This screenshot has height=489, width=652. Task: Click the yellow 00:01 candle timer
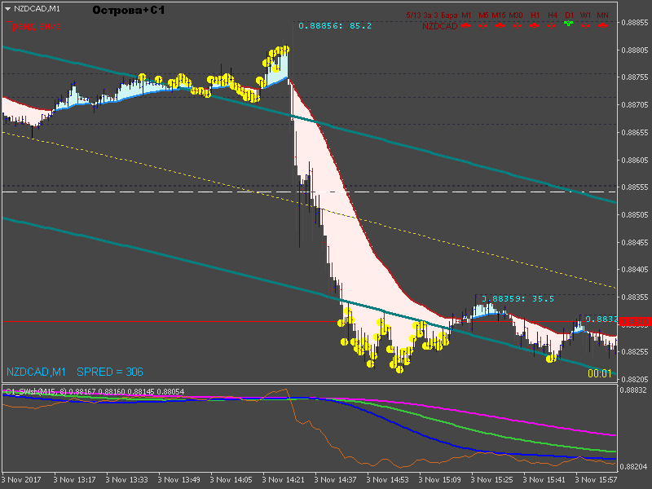599,373
